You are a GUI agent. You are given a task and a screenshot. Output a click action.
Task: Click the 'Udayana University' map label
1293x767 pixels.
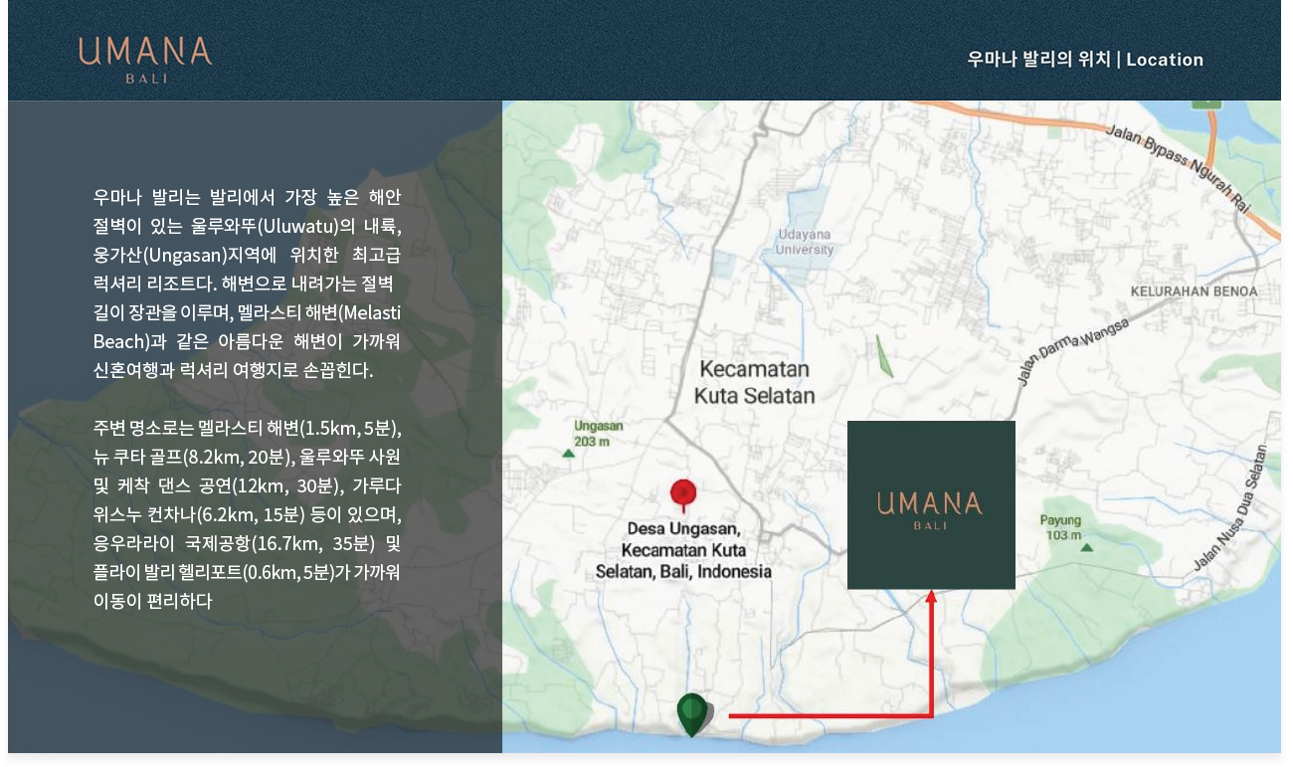coord(805,242)
